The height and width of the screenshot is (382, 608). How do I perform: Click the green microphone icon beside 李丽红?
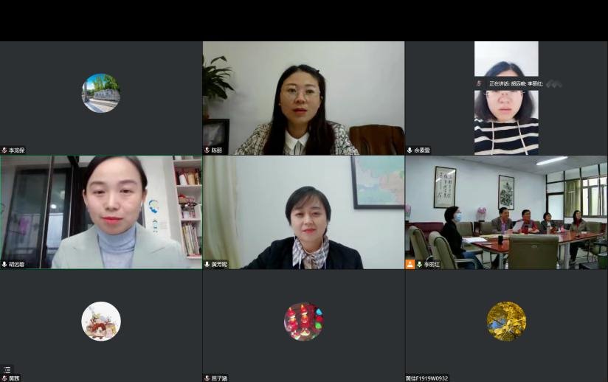[419, 264]
